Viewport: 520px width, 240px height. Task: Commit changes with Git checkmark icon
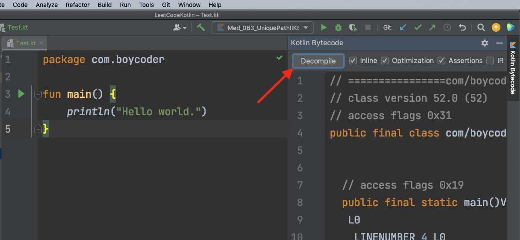tap(418, 27)
